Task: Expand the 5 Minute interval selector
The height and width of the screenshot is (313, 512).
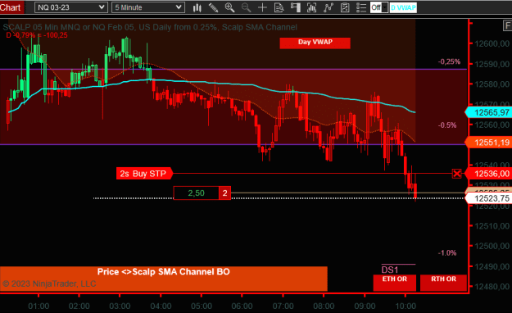Action: 148,7
